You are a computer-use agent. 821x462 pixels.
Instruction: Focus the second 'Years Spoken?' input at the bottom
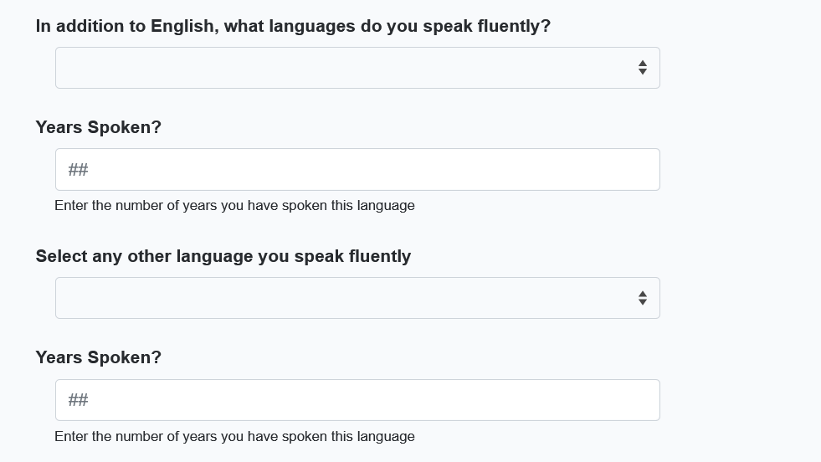pyautogui.click(x=357, y=400)
